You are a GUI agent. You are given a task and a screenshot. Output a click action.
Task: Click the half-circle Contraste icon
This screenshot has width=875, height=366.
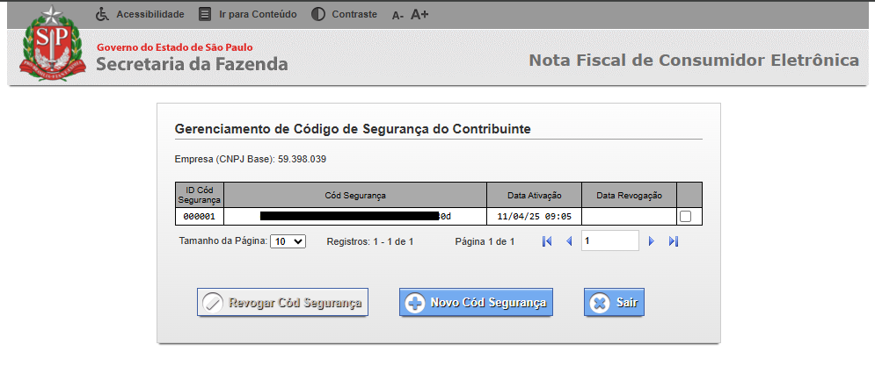point(317,14)
